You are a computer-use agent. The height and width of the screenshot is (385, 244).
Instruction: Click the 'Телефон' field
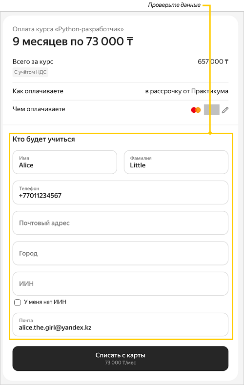click(x=120, y=192)
